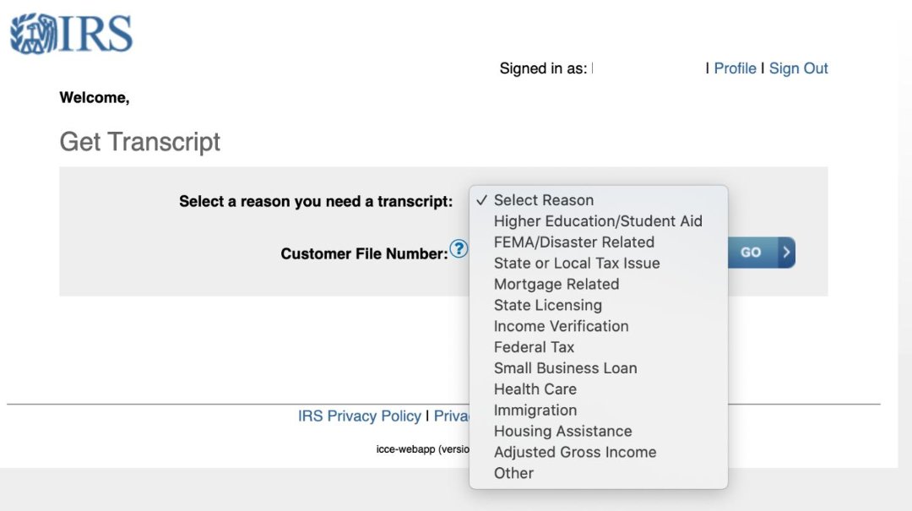
Task: Open the Profile link
Action: [735, 68]
